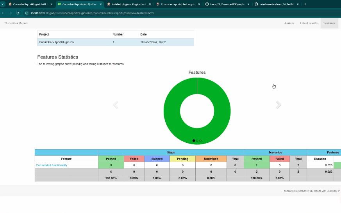Close the Installed plugins tab
This screenshot has width=341, height=213.
(x=150, y=4)
